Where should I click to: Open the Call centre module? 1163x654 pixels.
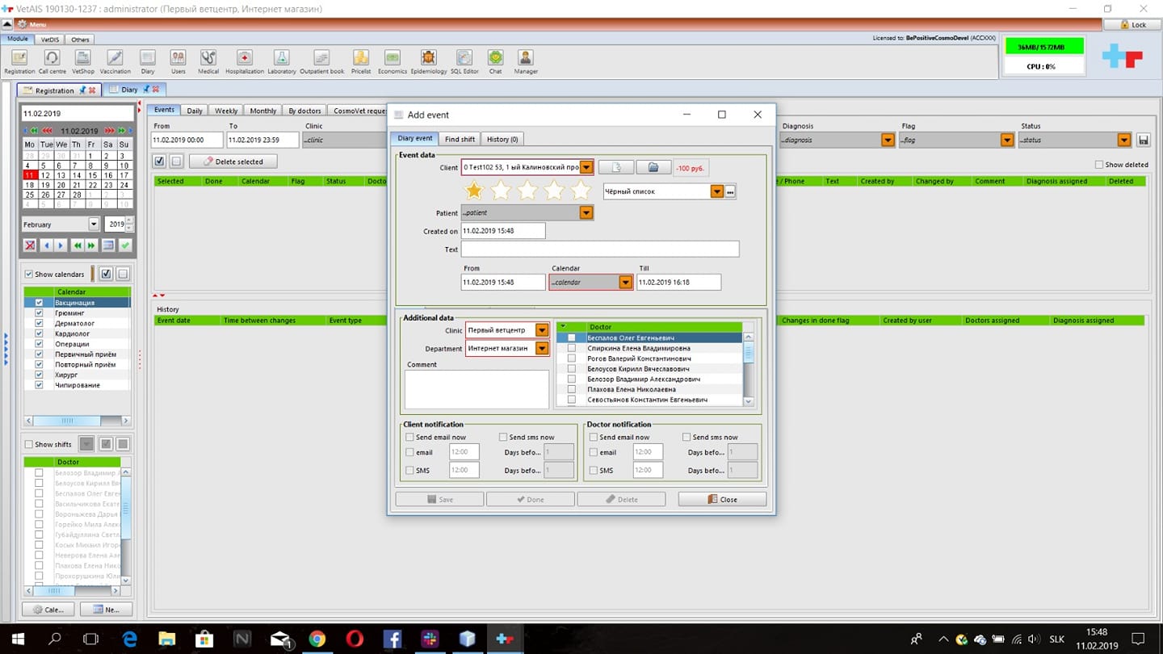[52, 61]
